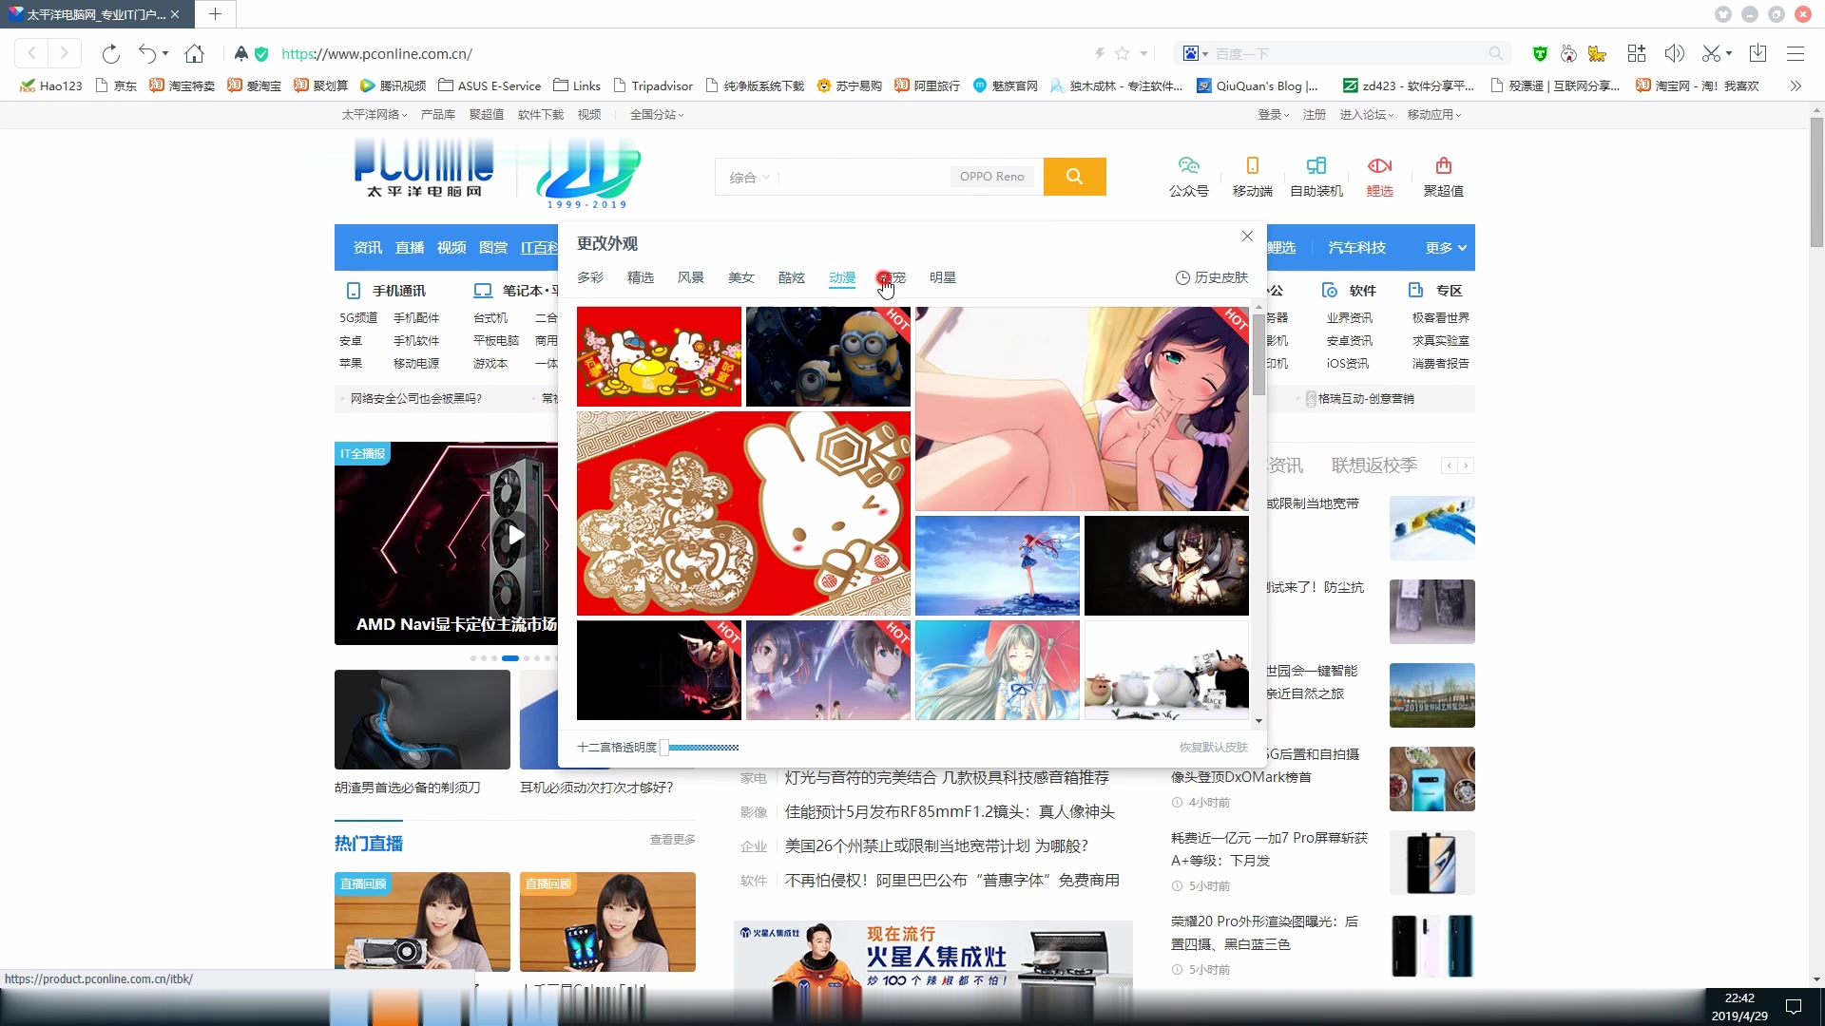The image size is (1825, 1026).
Task: Play the AMD Navi video
Action: [x=515, y=535]
